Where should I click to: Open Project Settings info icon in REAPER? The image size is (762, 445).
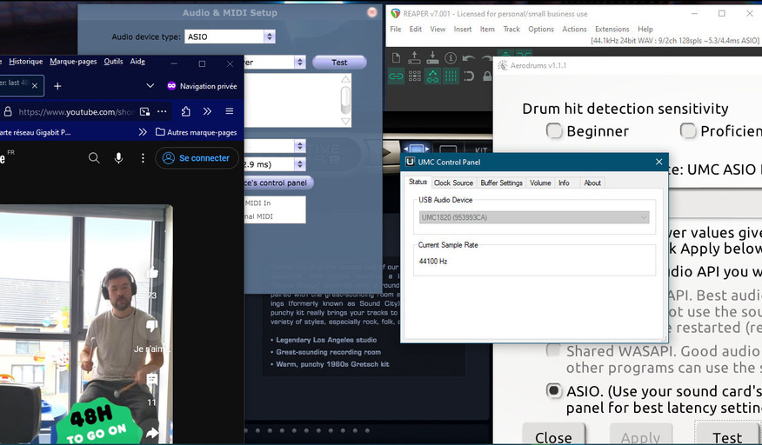pyautogui.click(x=451, y=58)
